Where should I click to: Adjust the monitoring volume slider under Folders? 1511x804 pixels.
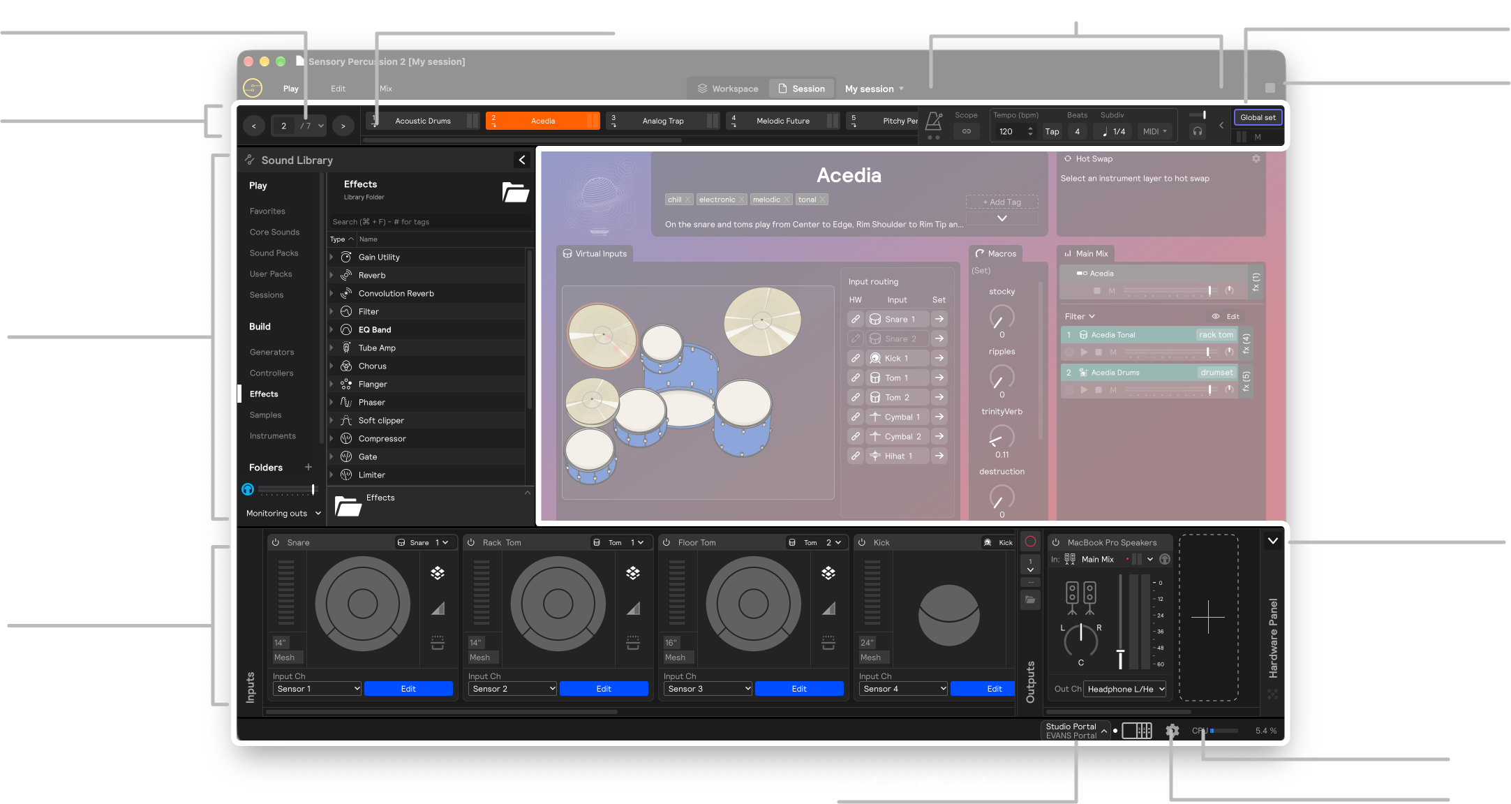[x=313, y=489]
